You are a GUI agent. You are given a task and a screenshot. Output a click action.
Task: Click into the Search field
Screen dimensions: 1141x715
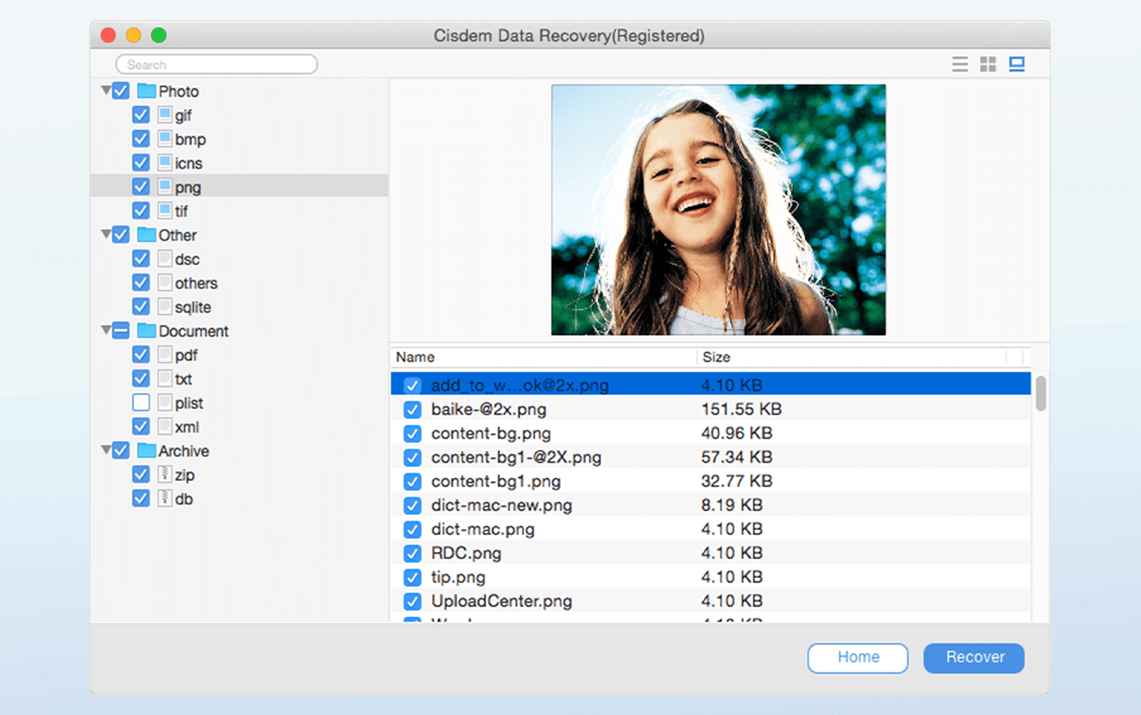coord(217,64)
